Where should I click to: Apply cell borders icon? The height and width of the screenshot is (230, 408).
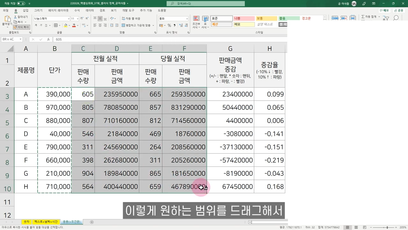click(x=56, y=25)
